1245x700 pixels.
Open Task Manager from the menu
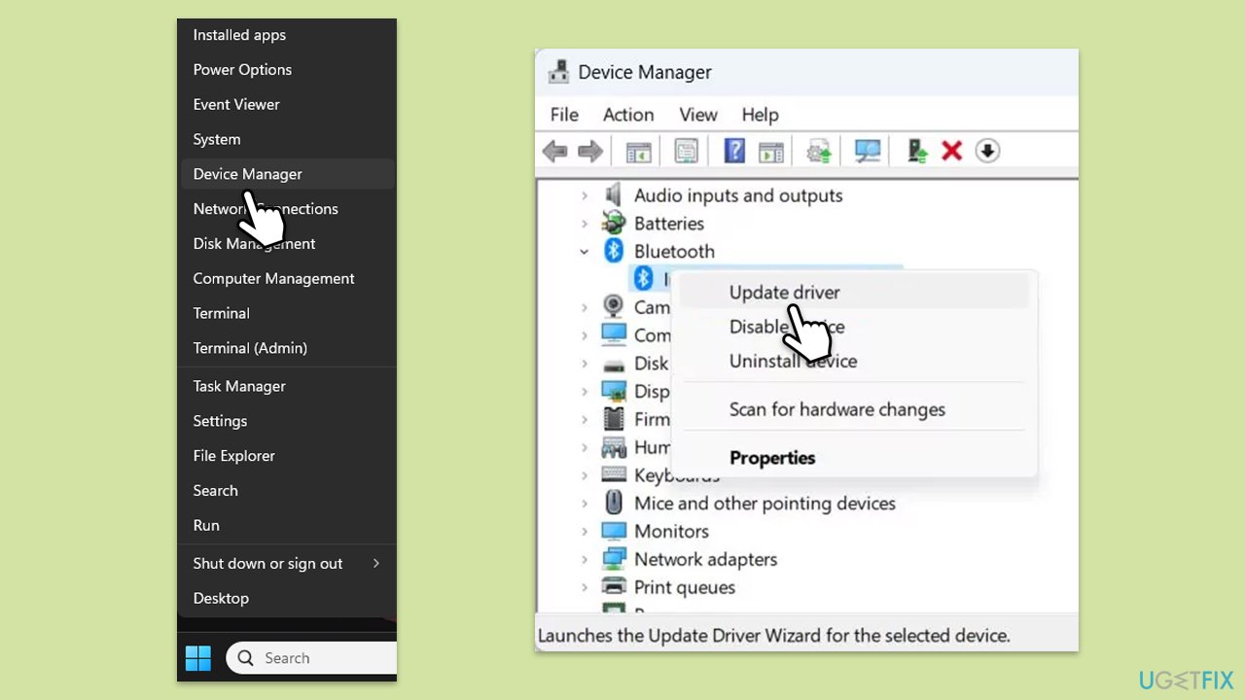click(287, 386)
